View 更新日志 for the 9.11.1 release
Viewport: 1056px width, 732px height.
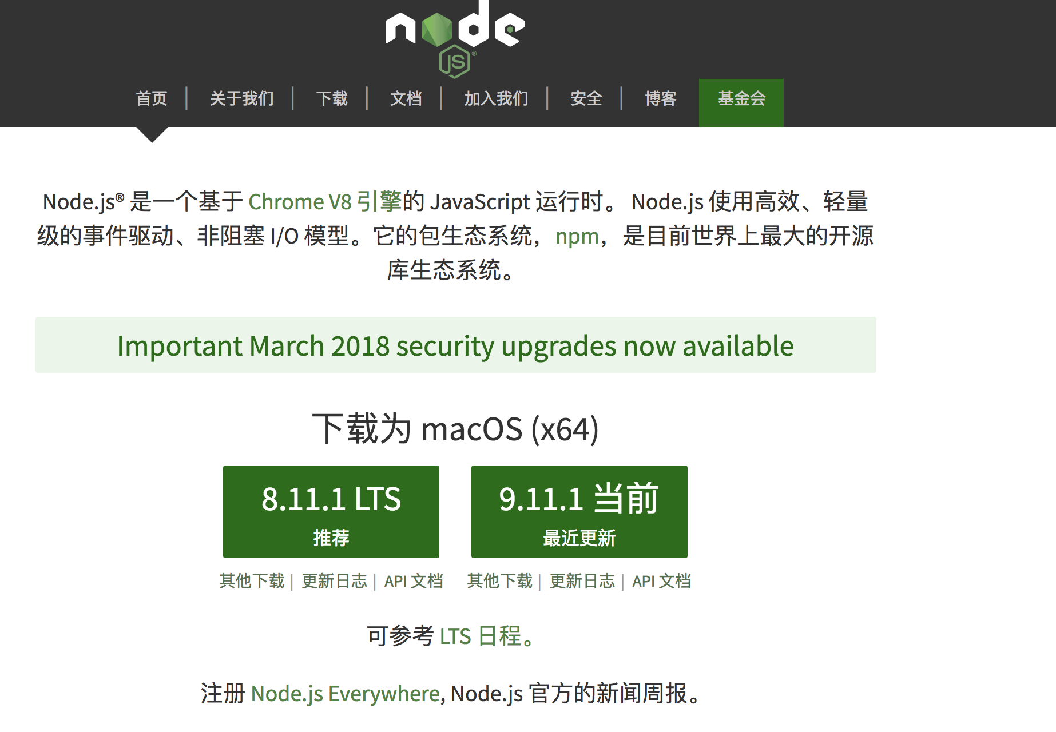(582, 581)
